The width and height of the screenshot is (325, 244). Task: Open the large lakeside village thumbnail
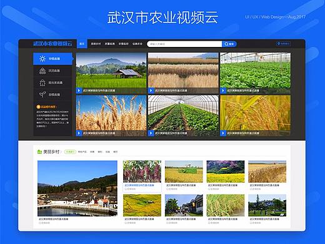tap(77, 188)
